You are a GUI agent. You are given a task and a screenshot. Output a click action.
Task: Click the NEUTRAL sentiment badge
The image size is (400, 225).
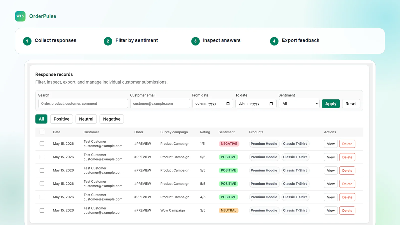228,210
